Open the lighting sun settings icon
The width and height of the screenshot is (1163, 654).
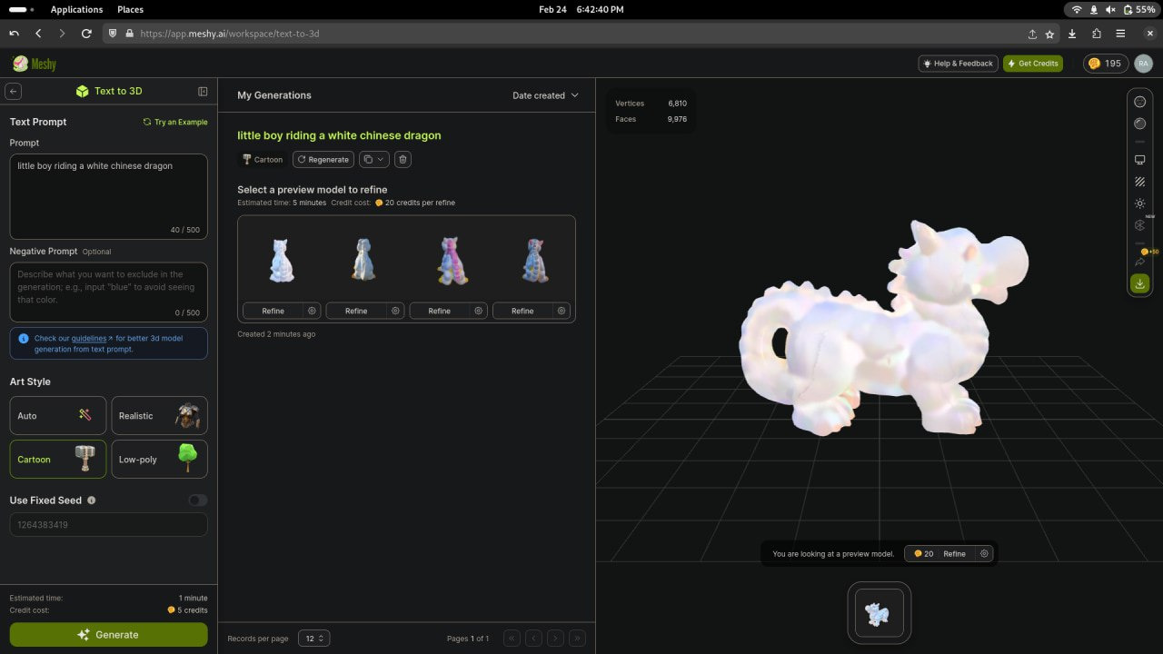pos(1140,203)
